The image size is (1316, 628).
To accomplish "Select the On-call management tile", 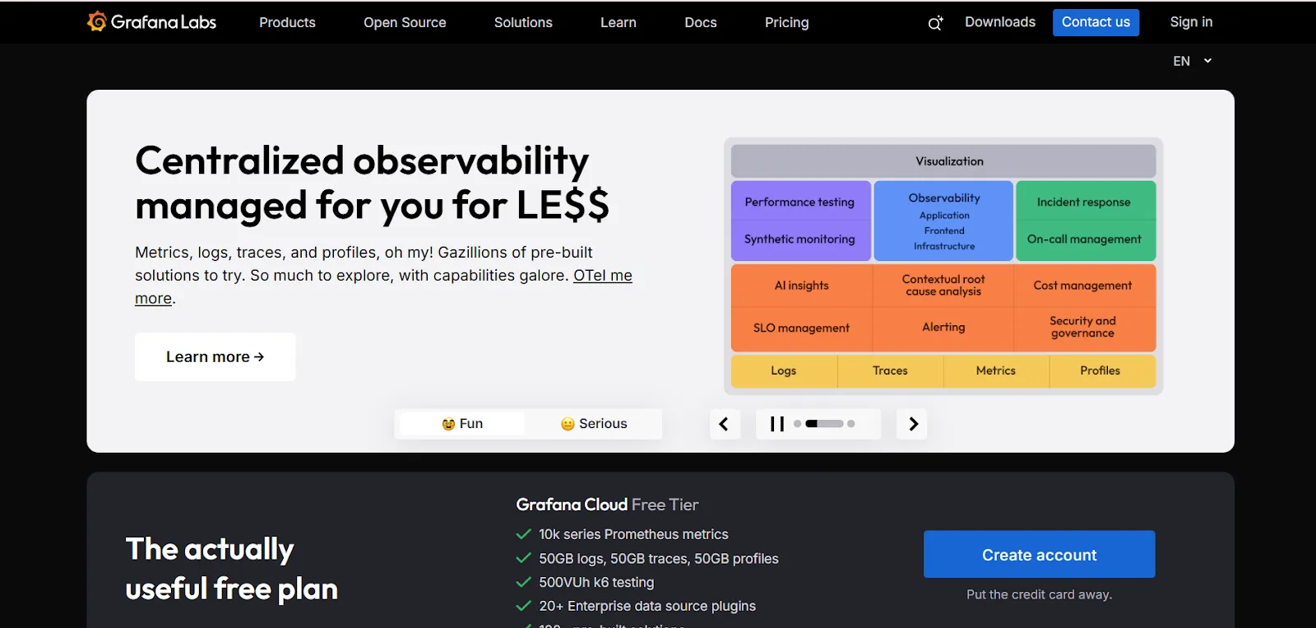I will click(1086, 240).
